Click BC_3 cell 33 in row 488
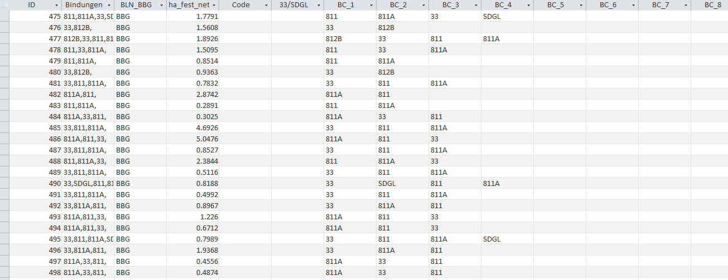Screen dimensions: 728x280 pos(455,161)
